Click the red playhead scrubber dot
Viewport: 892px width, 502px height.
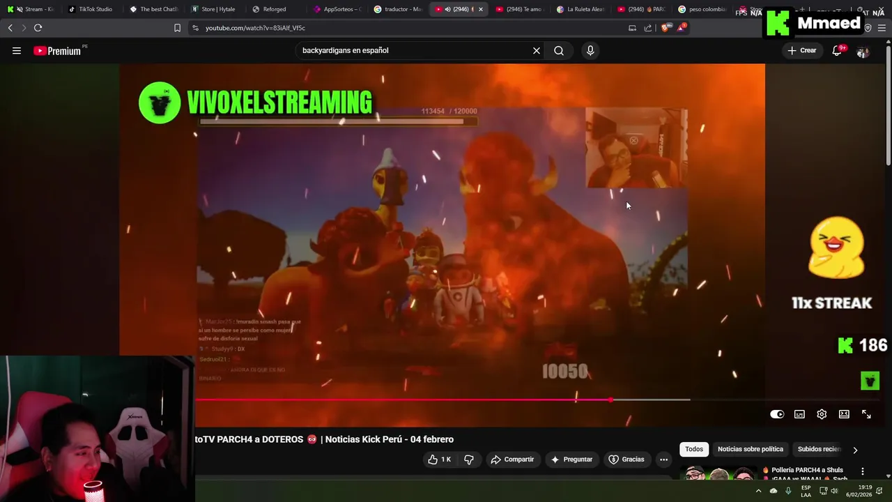pos(611,400)
